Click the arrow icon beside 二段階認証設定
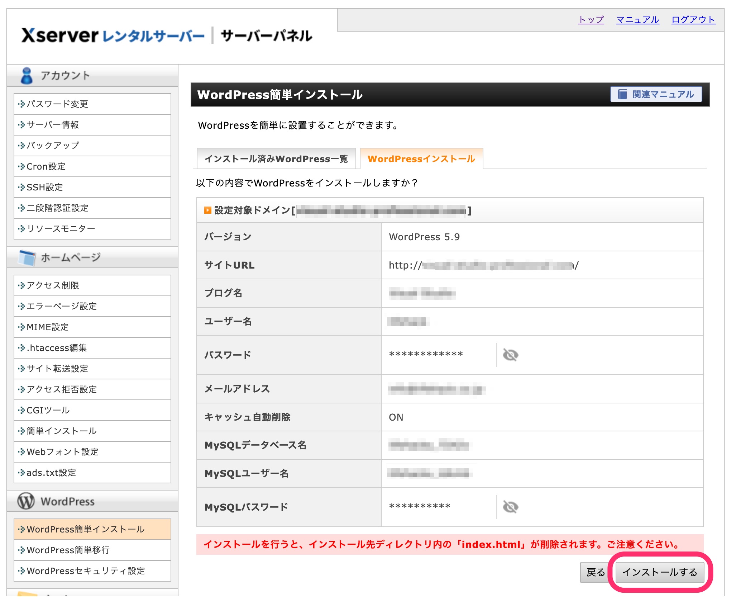Viewport: 731px width, 611px height. coord(21,208)
